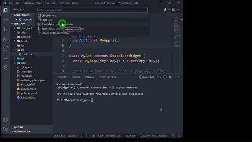Screen dimensions: 252x142
Task: Select Create Android emulator option
Action: (92, 33)
